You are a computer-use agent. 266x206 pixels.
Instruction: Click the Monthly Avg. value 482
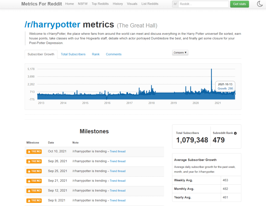pos(225,189)
